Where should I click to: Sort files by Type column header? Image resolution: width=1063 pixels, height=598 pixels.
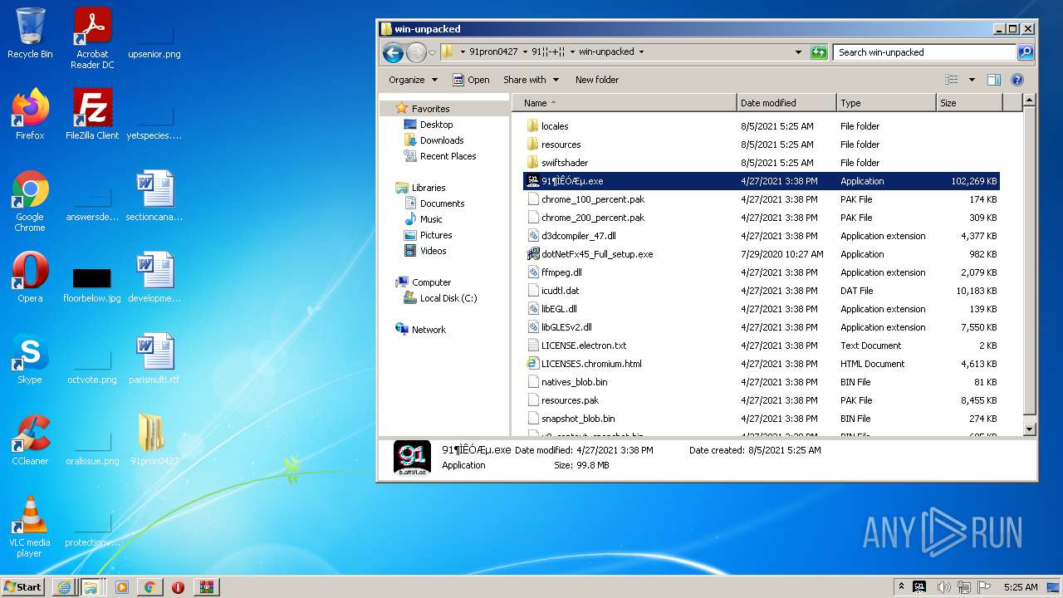[886, 103]
